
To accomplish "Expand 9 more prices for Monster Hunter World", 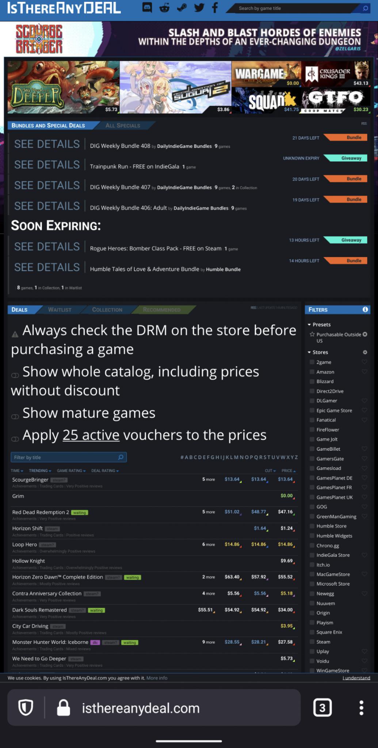I will (209, 642).
